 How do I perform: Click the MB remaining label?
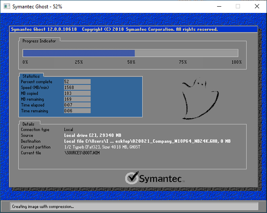pyautogui.click(x=32, y=99)
